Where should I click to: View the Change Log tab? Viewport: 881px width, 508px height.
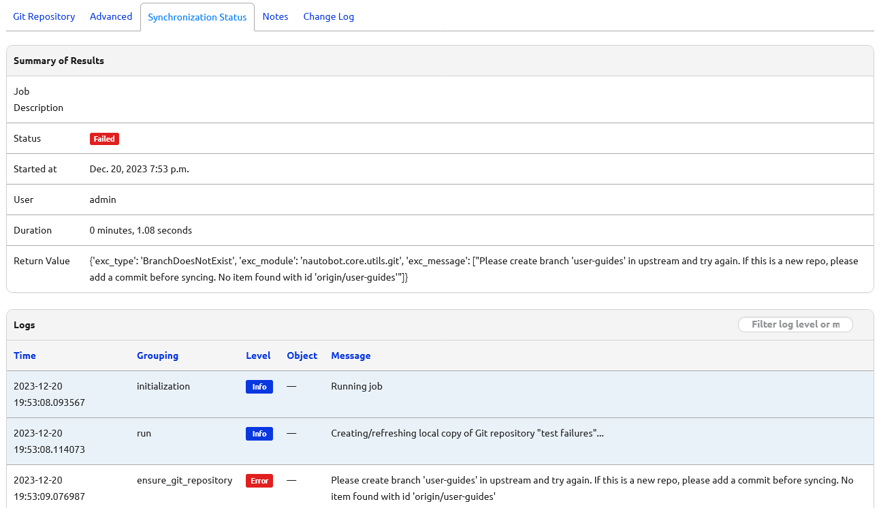pos(328,16)
